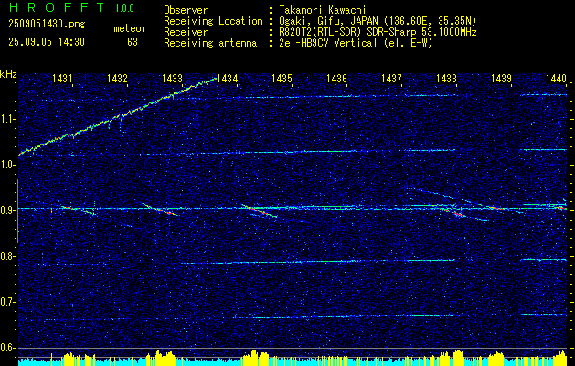Click the 0.7 kHz axis label
The height and width of the screenshot is (366, 575).
6,302
